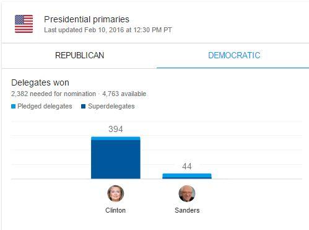The width and height of the screenshot is (309, 230).
Task: Click the Delegates won heading
Action: [40, 82]
